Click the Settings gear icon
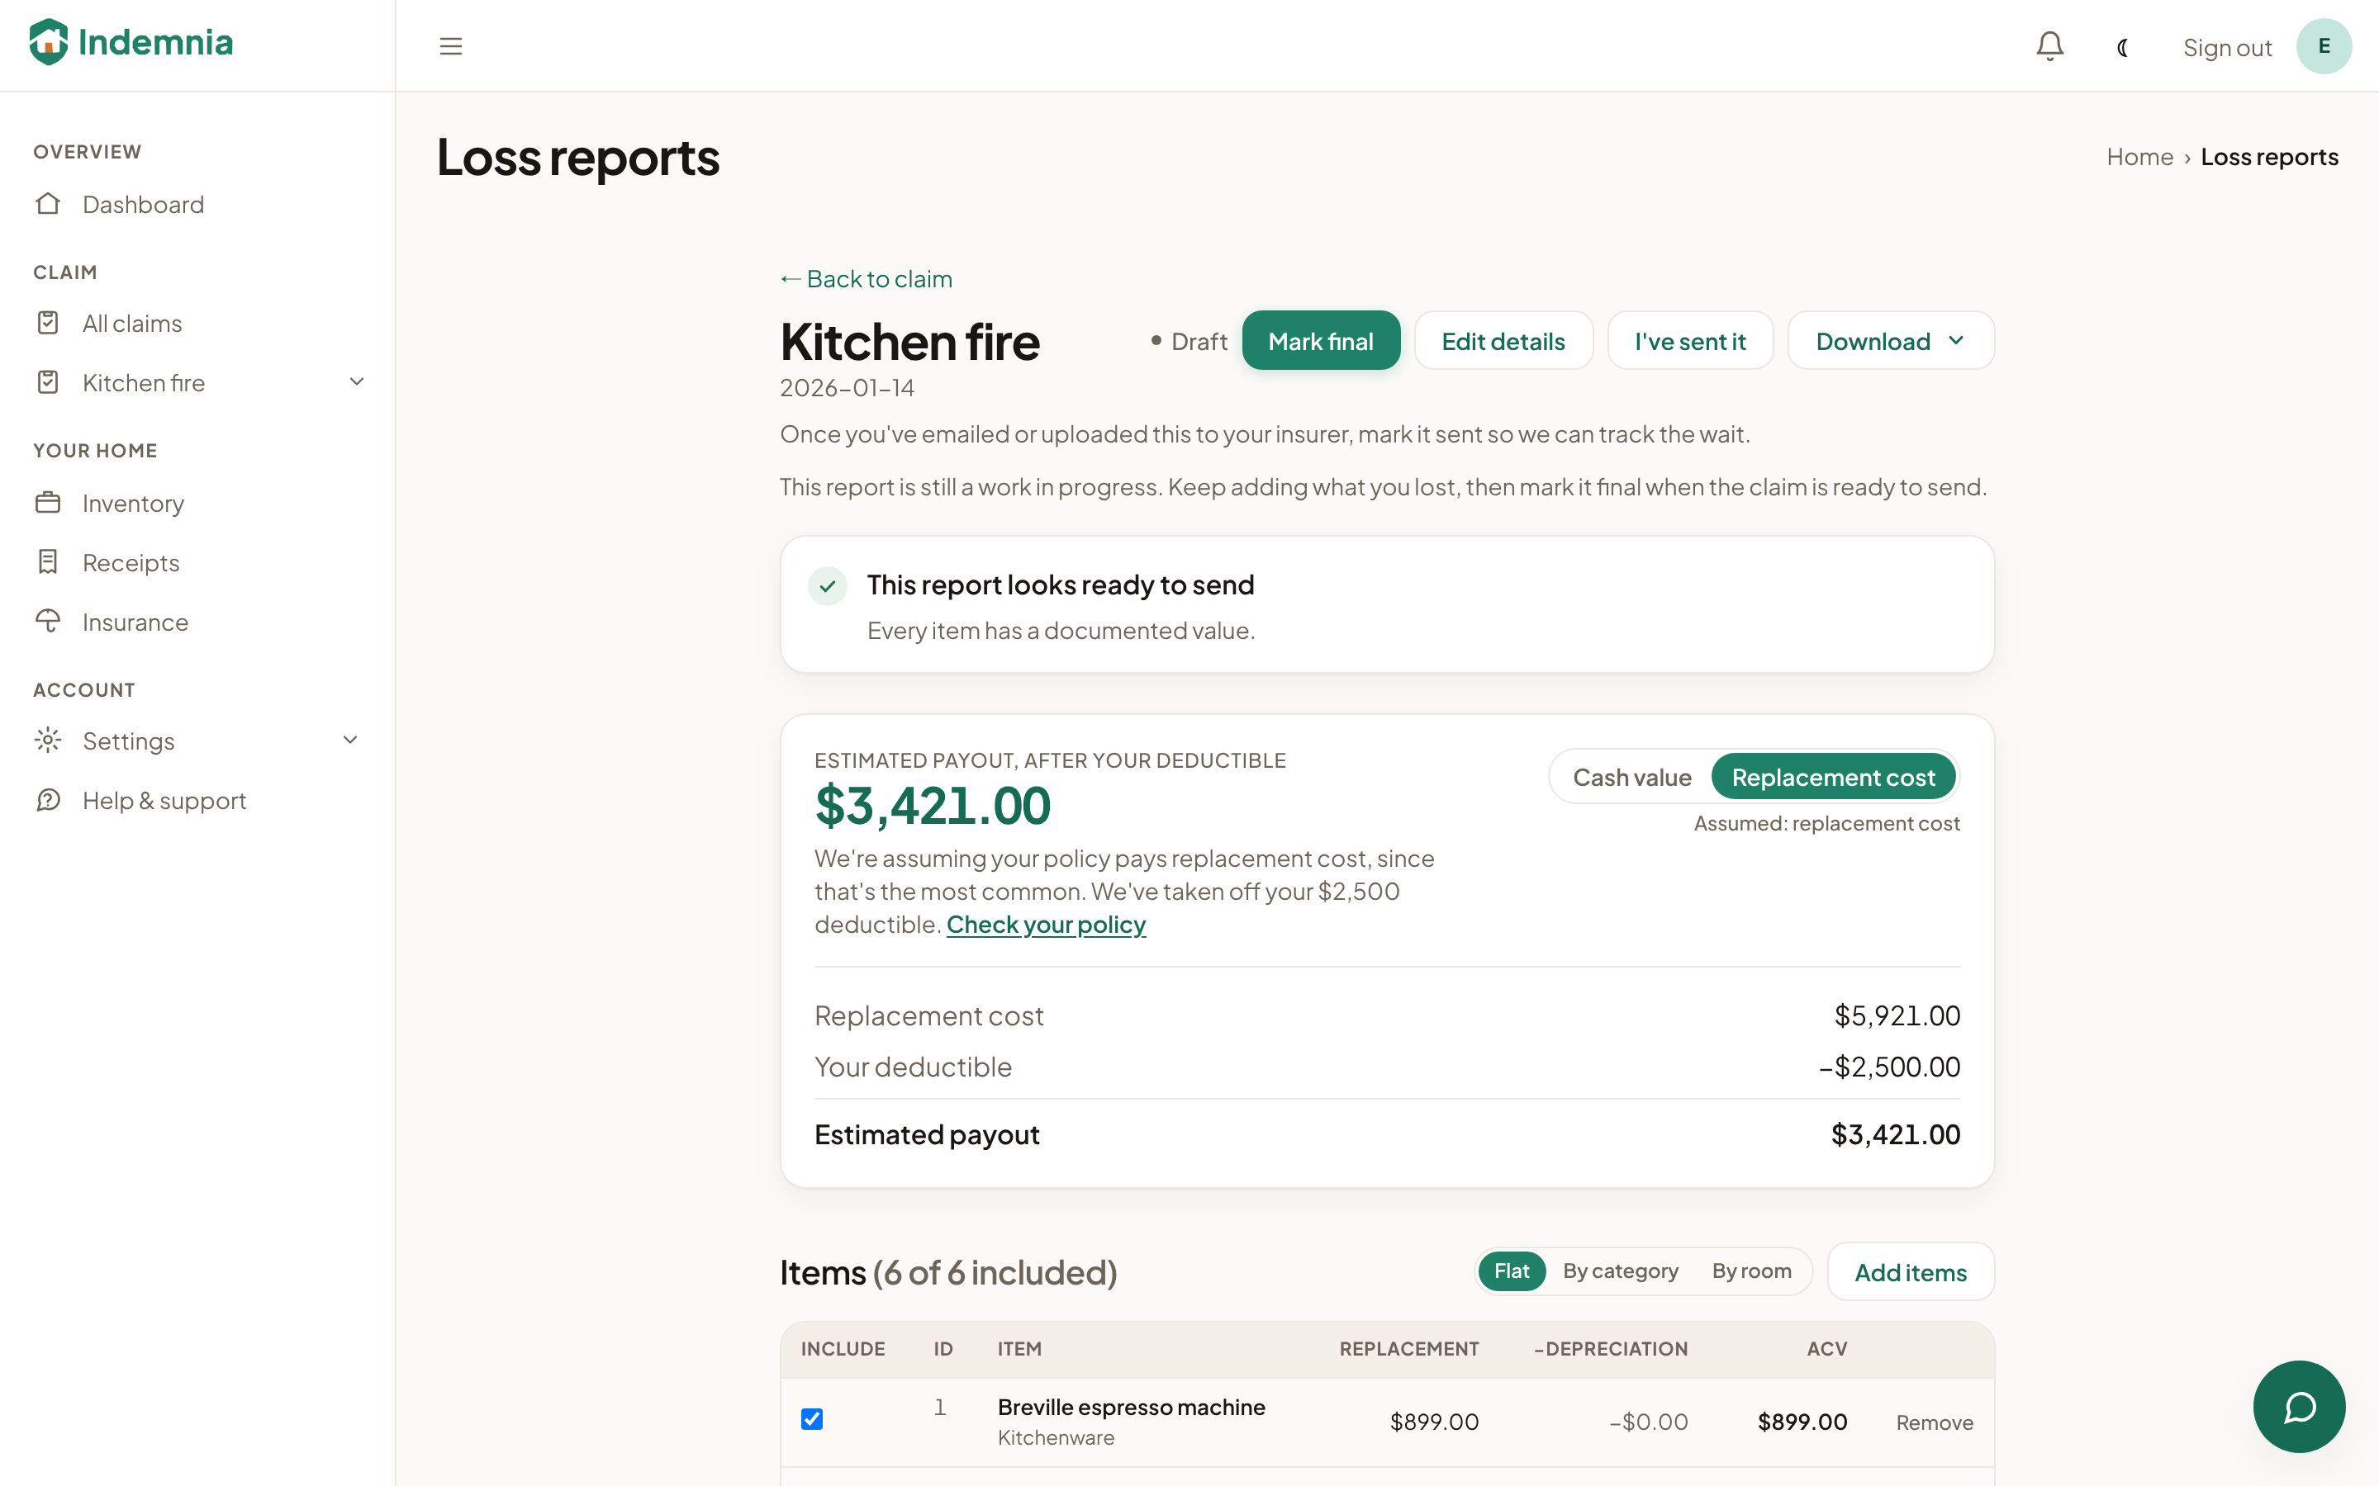2379x1486 pixels. click(48, 740)
